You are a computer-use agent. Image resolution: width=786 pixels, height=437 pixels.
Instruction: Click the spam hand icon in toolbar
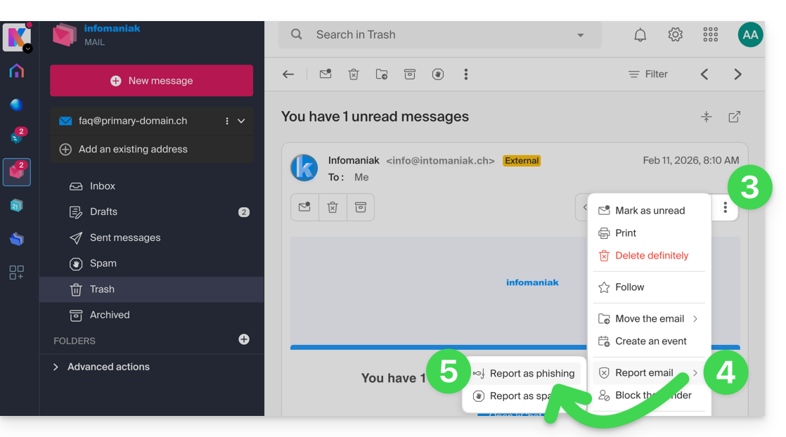tap(438, 74)
